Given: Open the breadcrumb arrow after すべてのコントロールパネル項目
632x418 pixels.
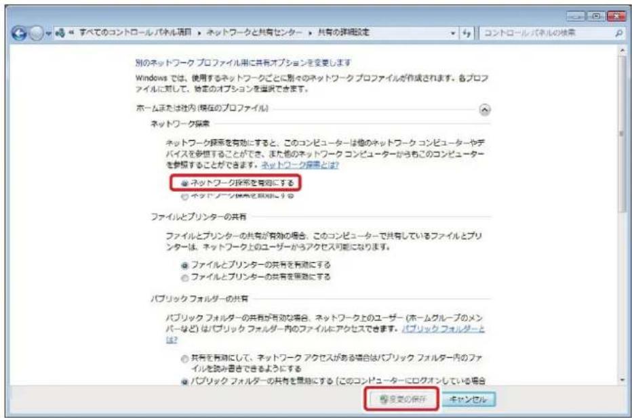Looking at the screenshot, I should (199, 33).
